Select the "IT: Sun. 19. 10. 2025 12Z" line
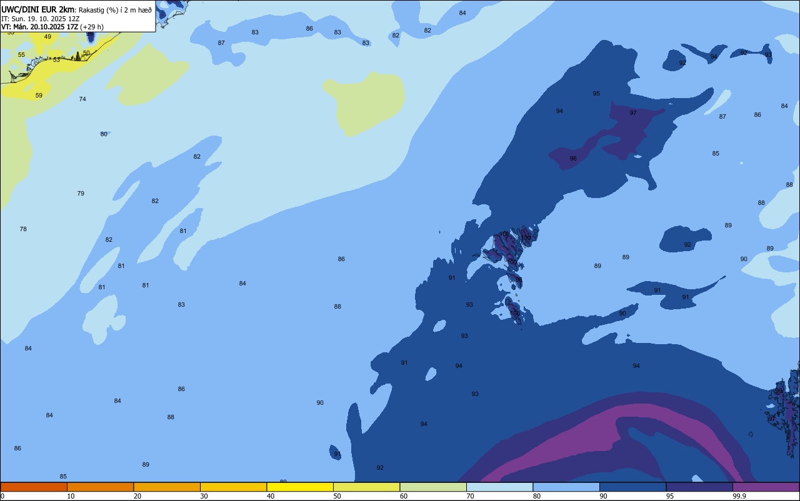 (x=40, y=19)
